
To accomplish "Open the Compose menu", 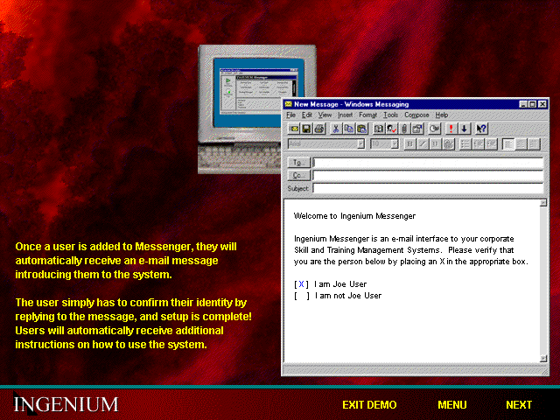I will pos(416,115).
